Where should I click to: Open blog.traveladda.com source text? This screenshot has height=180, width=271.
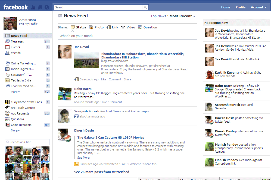coord(115,61)
